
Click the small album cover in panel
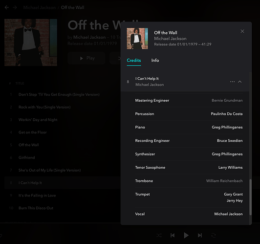pos(137,39)
